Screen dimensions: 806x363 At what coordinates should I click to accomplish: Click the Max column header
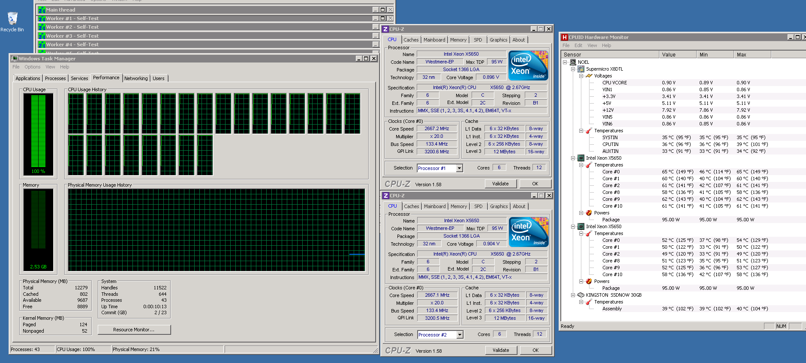coord(752,54)
